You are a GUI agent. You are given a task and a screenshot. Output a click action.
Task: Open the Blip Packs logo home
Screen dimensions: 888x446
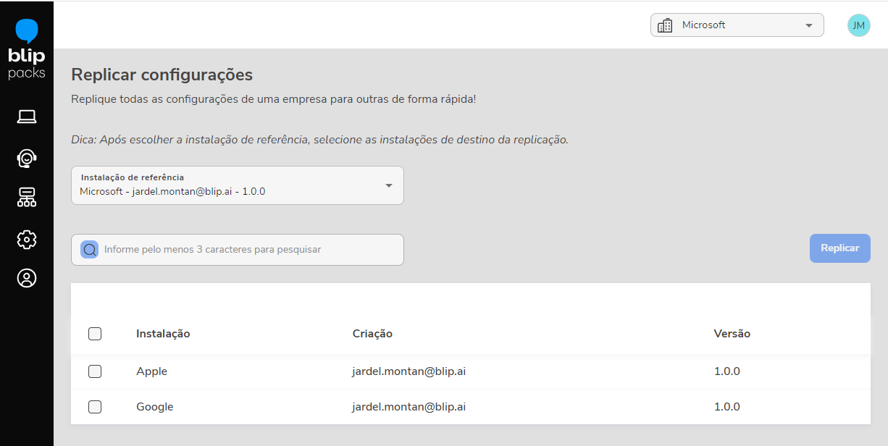tap(27, 49)
